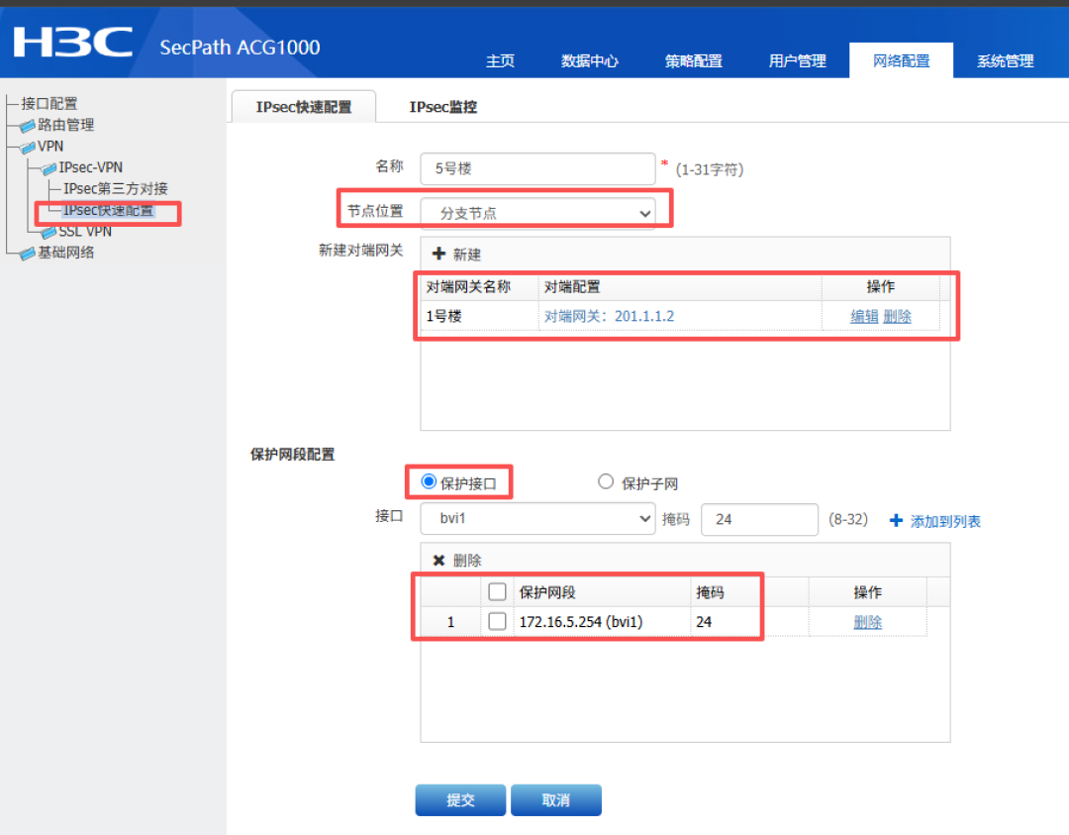Image resolution: width=1069 pixels, height=835 pixels.
Task: Click the 取消 button
Action: tap(556, 800)
